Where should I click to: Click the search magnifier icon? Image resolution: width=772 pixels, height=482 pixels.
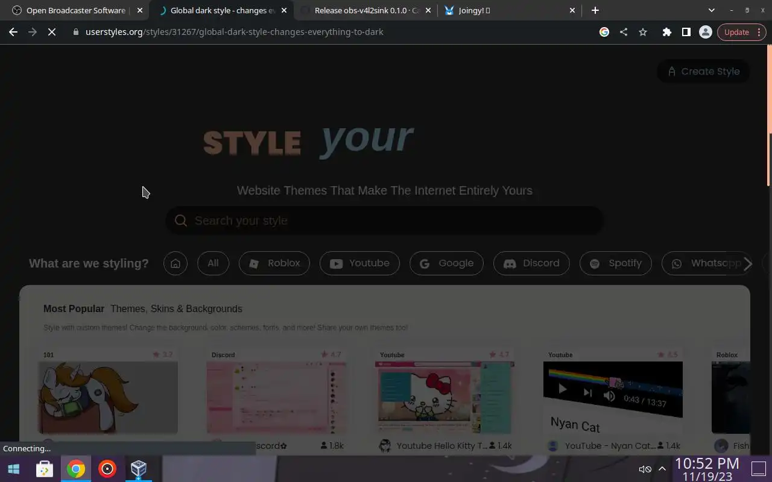[x=181, y=221]
